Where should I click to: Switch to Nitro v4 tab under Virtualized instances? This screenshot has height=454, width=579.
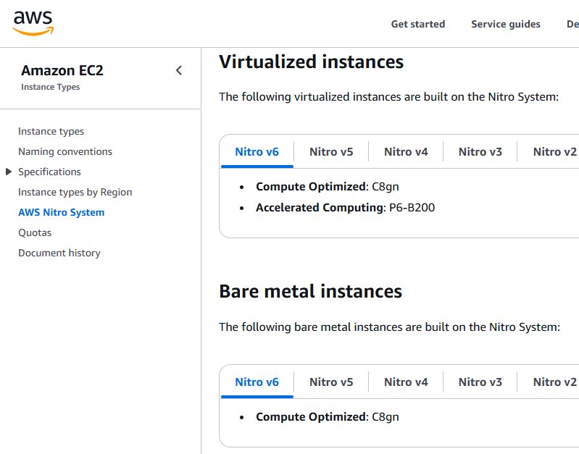coord(406,152)
